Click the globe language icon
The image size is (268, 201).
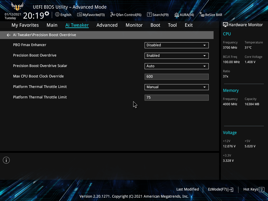(57, 15)
